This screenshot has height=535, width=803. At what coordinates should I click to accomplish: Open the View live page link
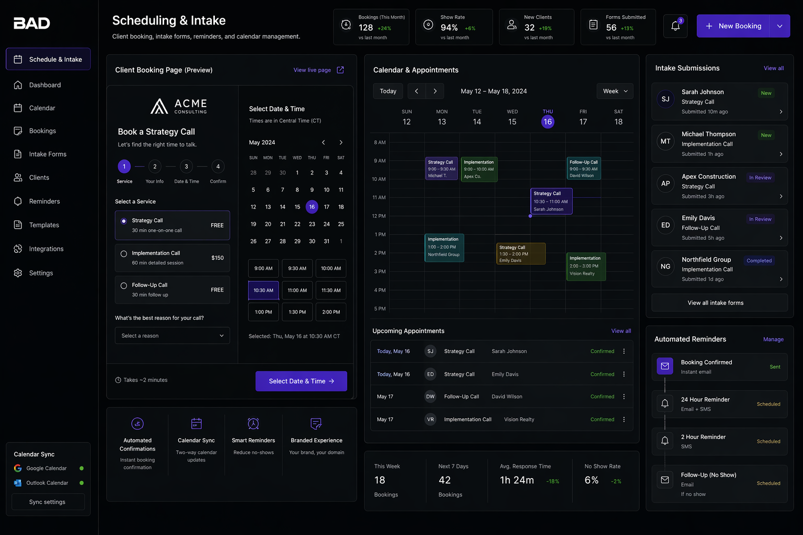(312, 70)
